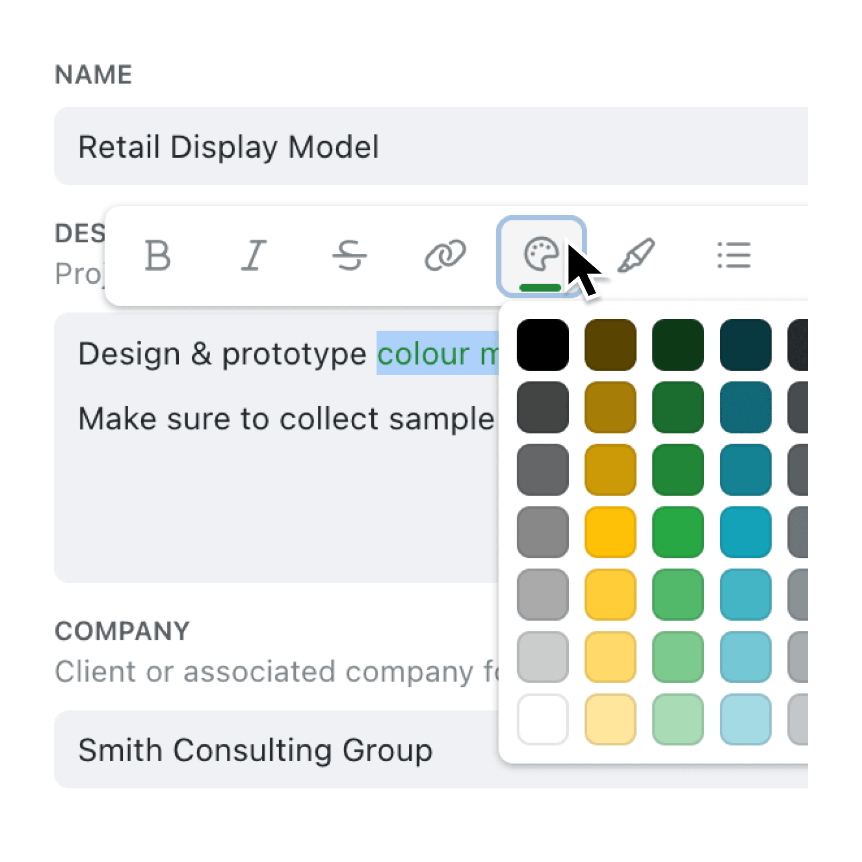Image resolution: width=862 pixels, height=862 pixels.
Task: Choose the palest yellow swatch
Action: (x=610, y=719)
